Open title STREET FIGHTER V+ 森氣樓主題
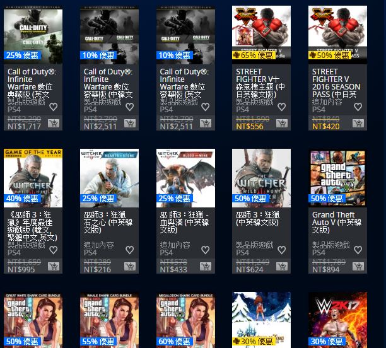 point(260,83)
